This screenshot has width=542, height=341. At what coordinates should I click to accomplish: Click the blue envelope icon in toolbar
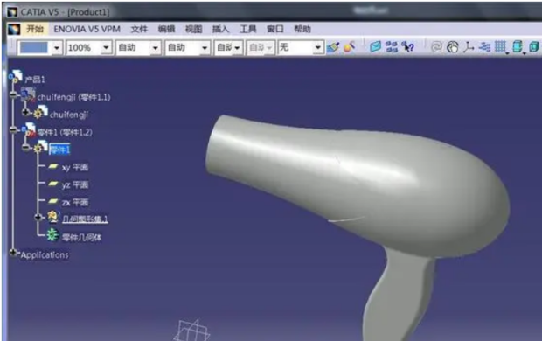coord(375,46)
